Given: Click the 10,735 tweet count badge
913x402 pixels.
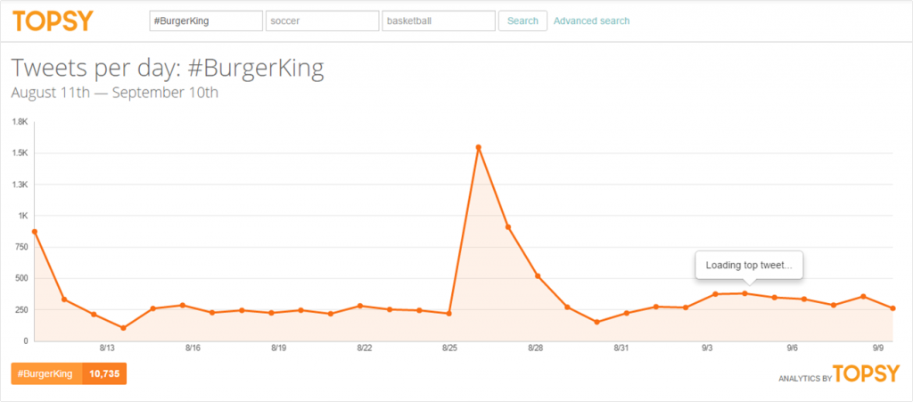Looking at the screenshot, I should pyautogui.click(x=105, y=374).
